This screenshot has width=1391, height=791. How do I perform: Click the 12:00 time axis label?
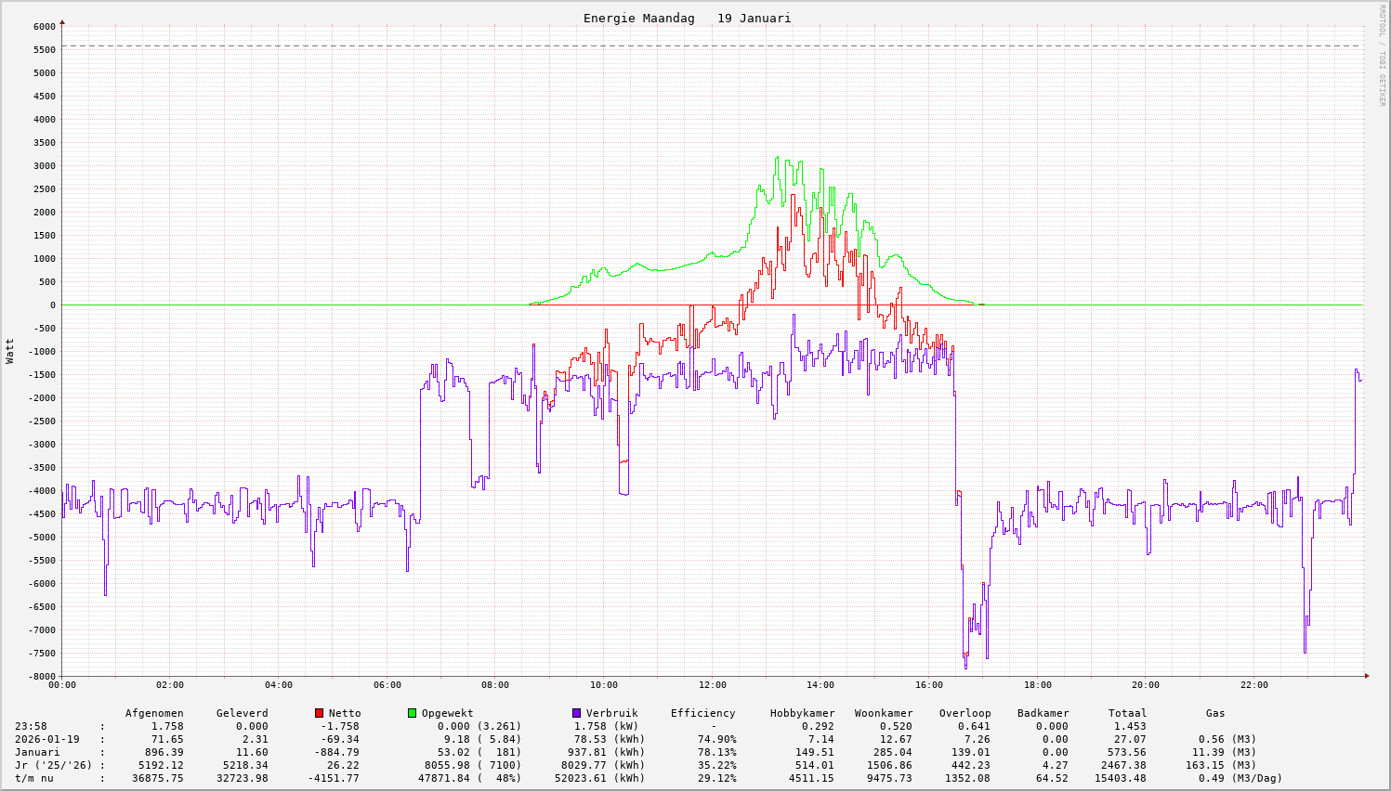(x=712, y=685)
